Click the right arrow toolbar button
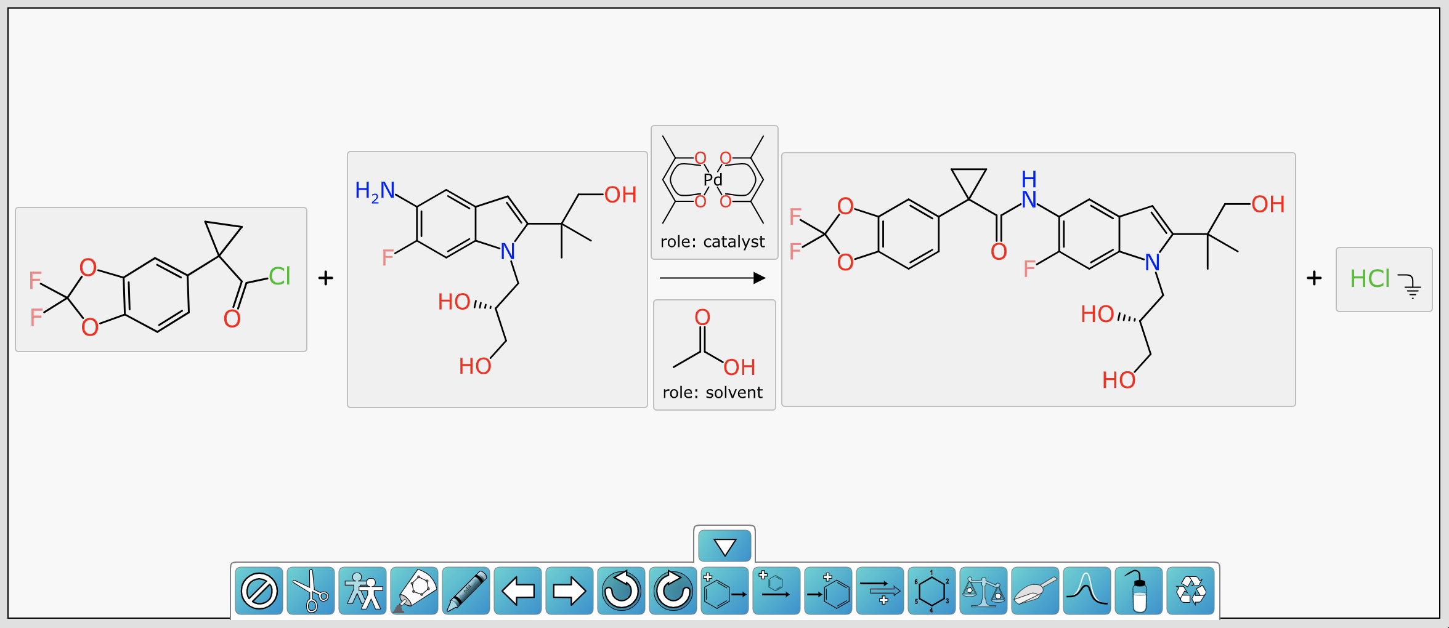This screenshot has height=628, width=1449. tap(569, 591)
